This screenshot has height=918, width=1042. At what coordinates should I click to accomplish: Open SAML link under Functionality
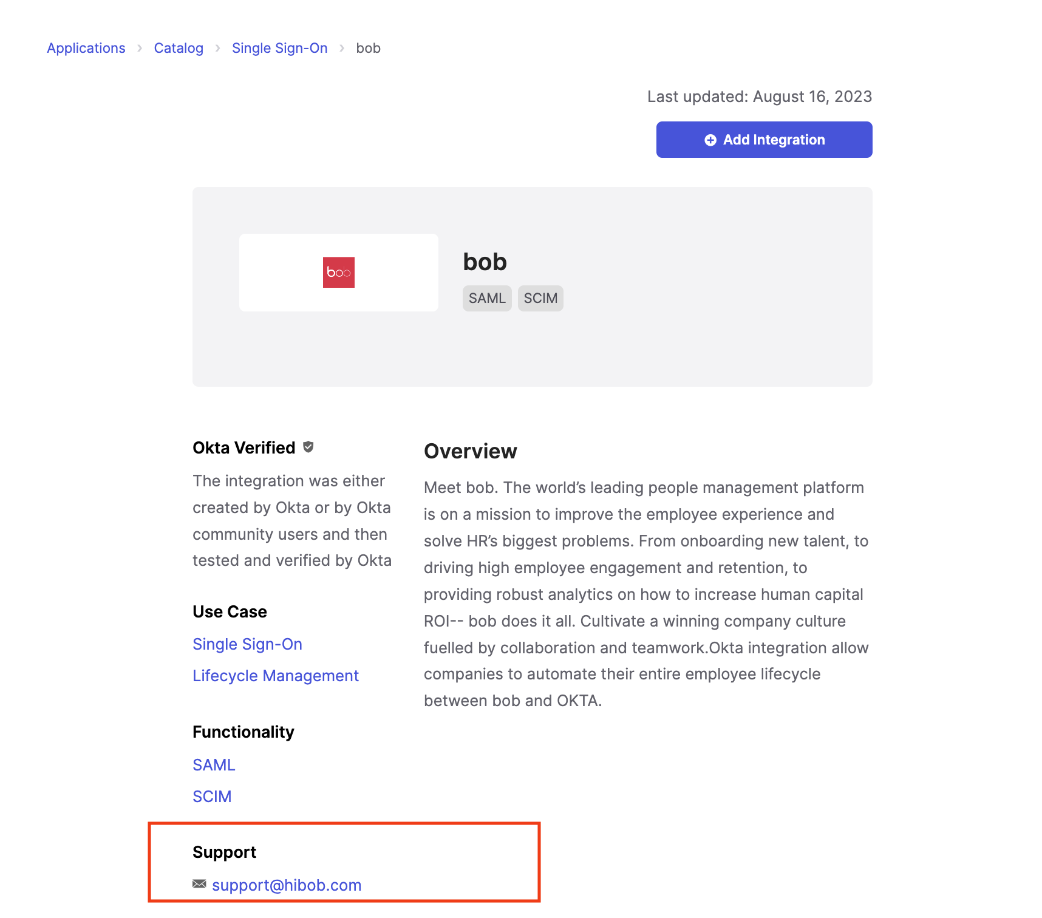click(214, 765)
